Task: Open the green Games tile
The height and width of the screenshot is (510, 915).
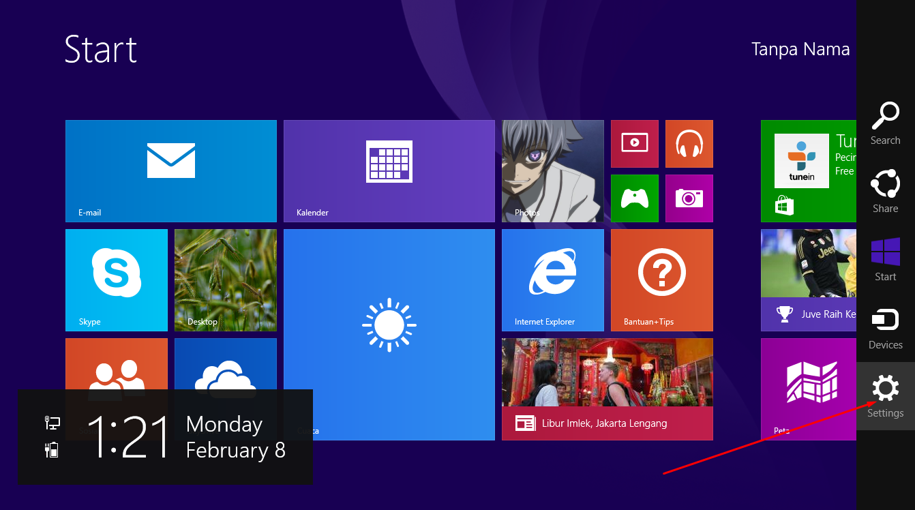Action: (x=634, y=198)
